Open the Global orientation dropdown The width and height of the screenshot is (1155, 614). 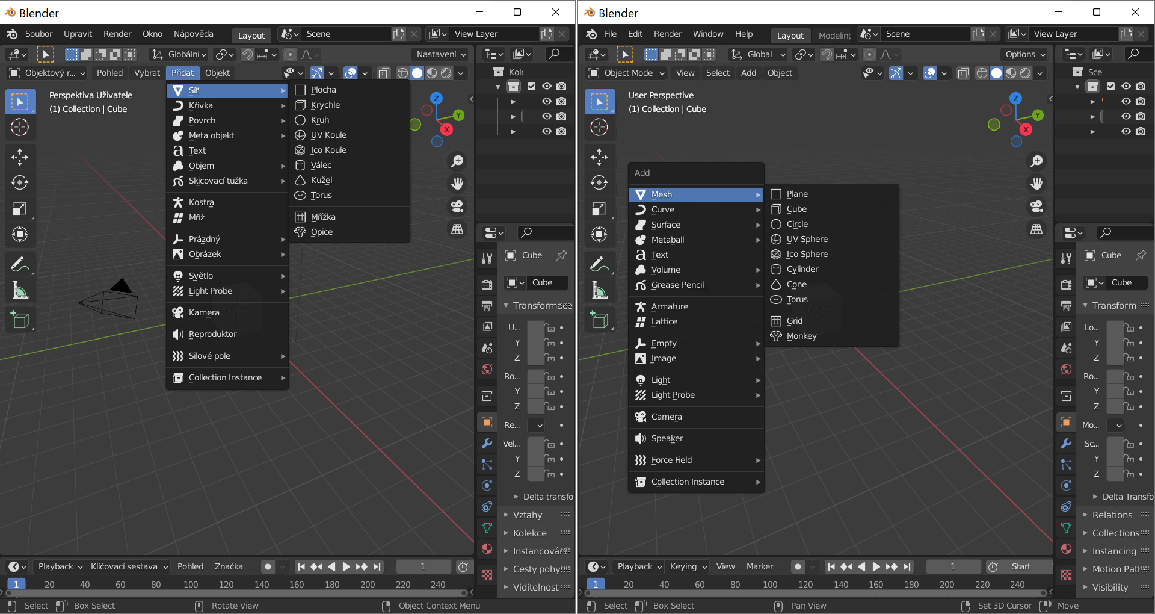tap(758, 54)
